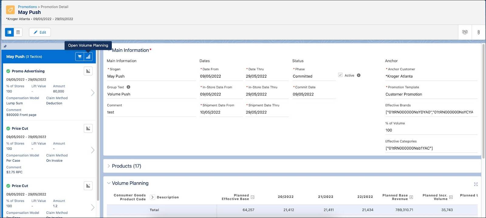Expand the Planned Incr. Volume column

click(x=451, y=197)
